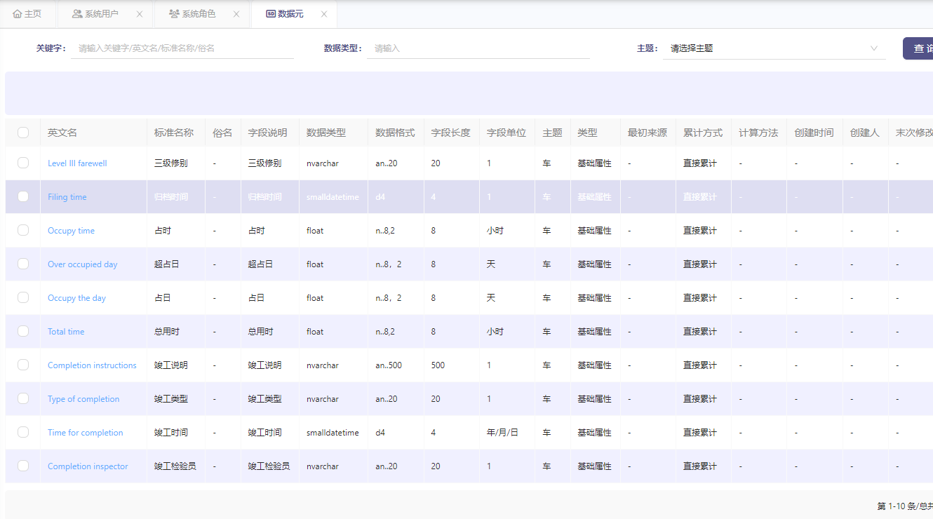The height and width of the screenshot is (519, 933).
Task: Open the Type of completion link
Action: (x=83, y=399)
